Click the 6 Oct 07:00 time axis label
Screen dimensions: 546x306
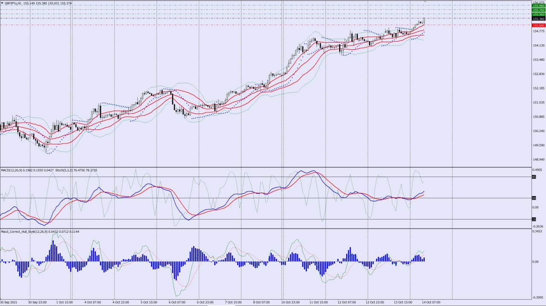click(x=177, y=302)
